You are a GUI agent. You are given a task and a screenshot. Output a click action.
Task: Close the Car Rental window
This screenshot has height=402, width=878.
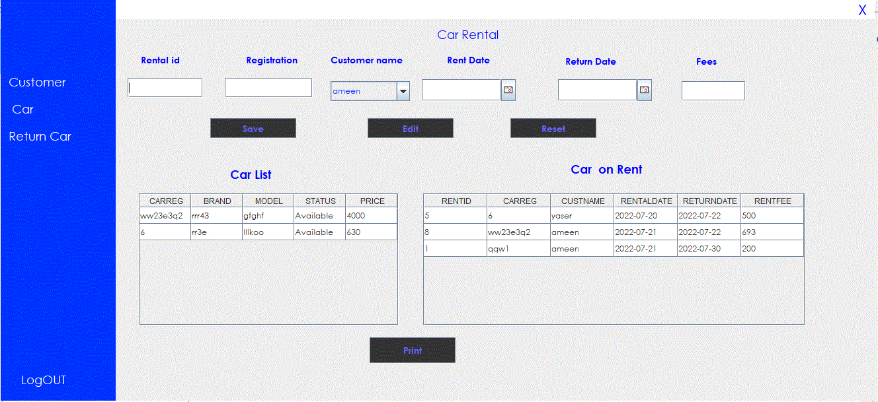[861, 10]
